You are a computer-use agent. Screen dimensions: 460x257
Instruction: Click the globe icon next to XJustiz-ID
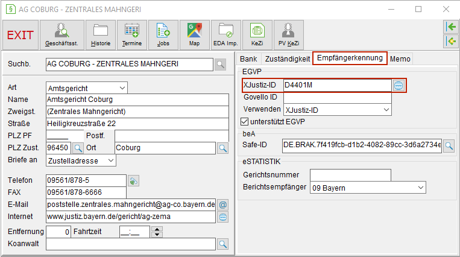pos(399,86)
